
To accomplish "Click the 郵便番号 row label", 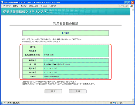I will [33, 60].
